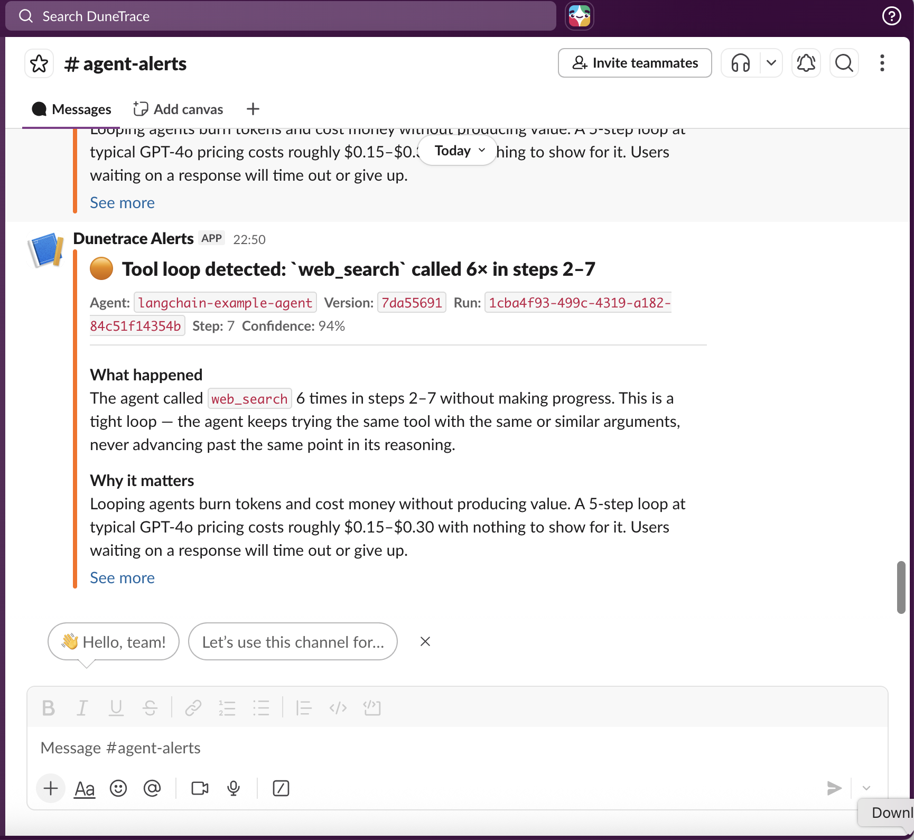Toggle underline formatting
Viewport: 914px width, 840px height.
(x=116, y=708)
